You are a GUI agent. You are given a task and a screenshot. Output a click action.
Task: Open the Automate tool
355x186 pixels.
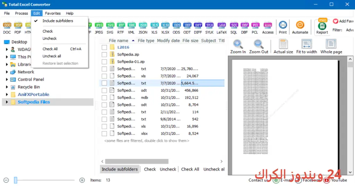coord(300,28)
